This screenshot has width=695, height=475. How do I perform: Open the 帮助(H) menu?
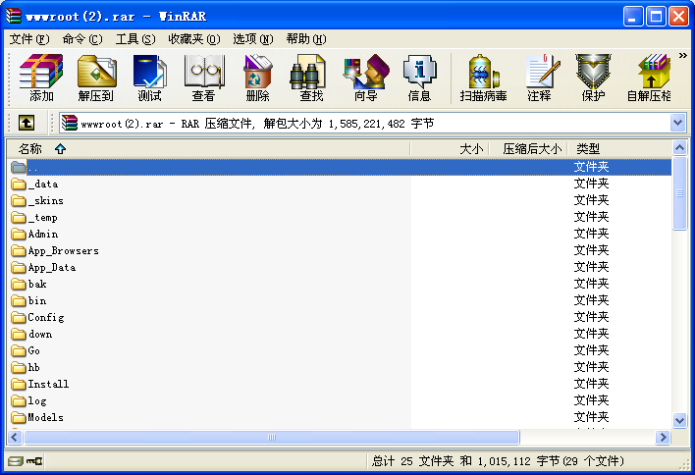306,39
